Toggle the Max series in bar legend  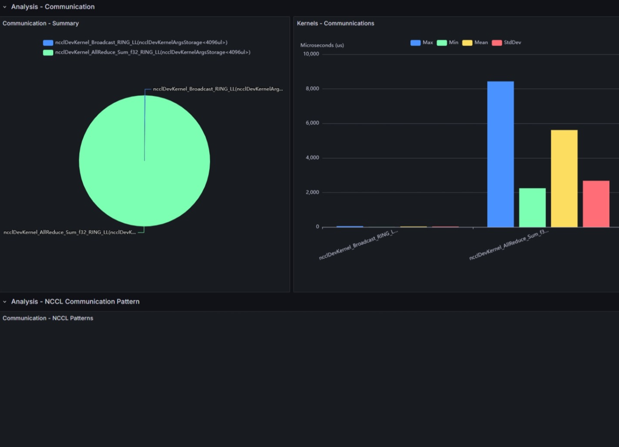428,43
